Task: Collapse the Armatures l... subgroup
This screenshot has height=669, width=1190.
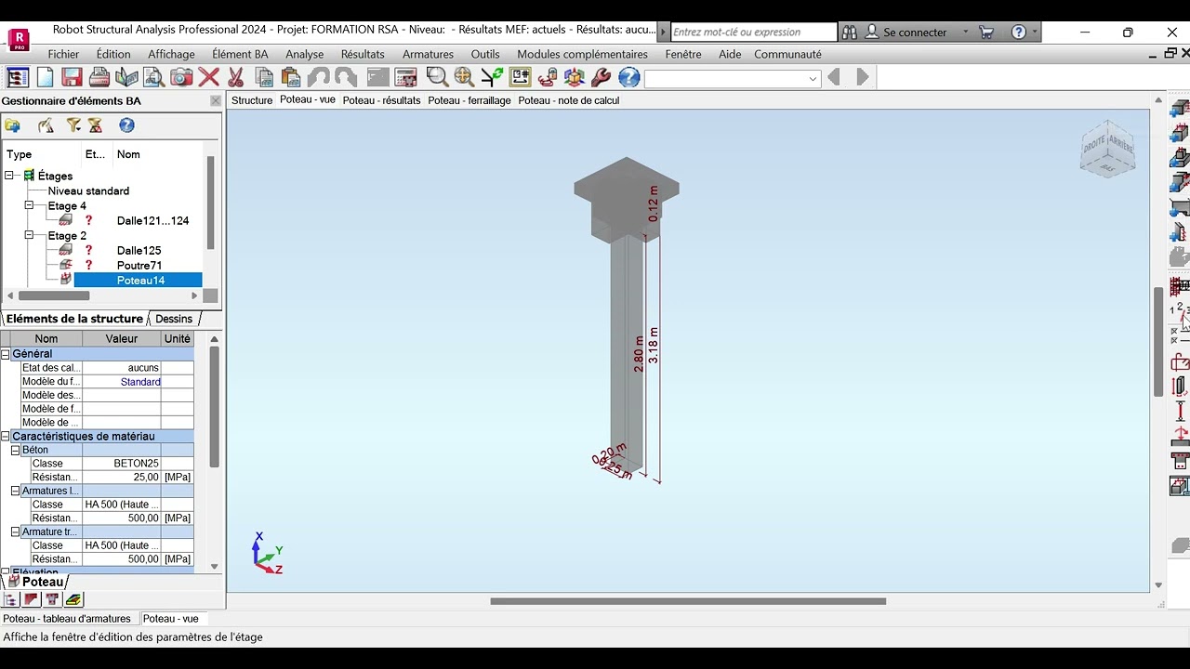Action: (x=16, y=491)
